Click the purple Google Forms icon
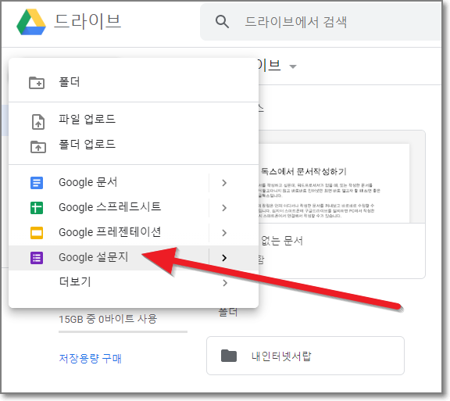450x401 pixels. click(37, 258)
